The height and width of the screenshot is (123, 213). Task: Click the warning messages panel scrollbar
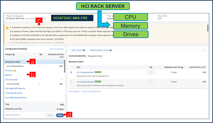pos(208,28)
